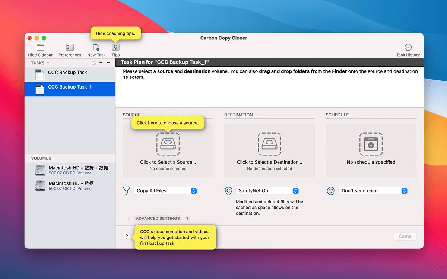Image resolution: width=447 pixels, height=279 pixels.
Task: Click the Click to Select a Destination text
Action: point(269,162)
